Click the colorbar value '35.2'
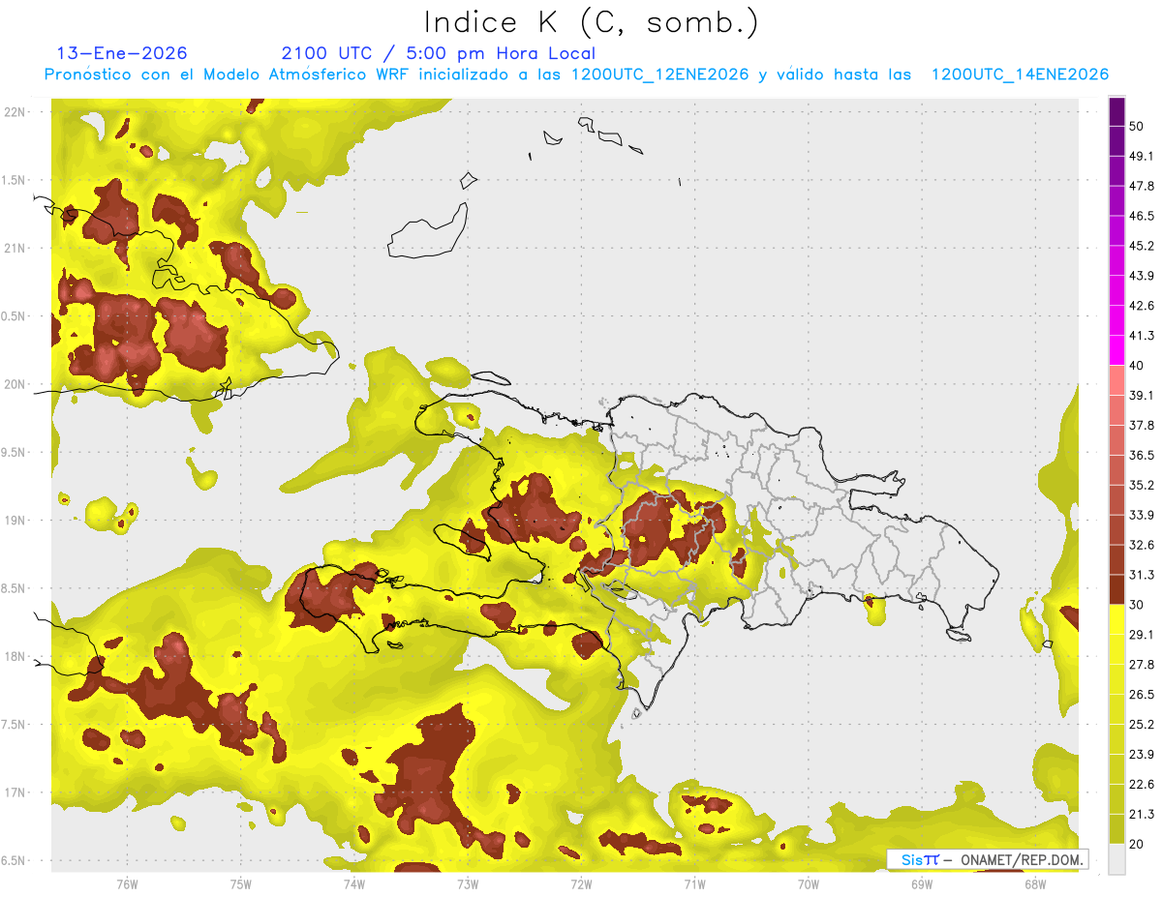Image resolution: width=1162 pixels, height=897 pixels. [x=1142, y=485]
